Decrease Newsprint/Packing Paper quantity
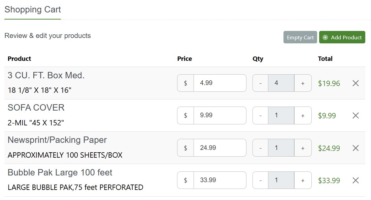Image resolution: width=371 pixels, height=200 pixels. coord(261,148)
